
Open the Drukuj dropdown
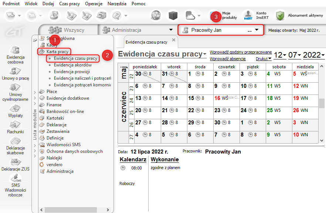264,59
